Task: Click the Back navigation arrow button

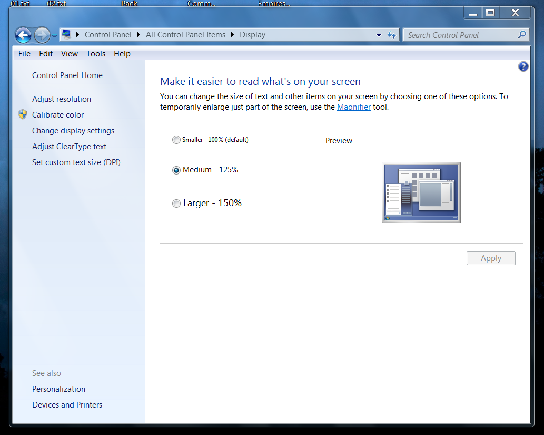Action: coord(23,35)
